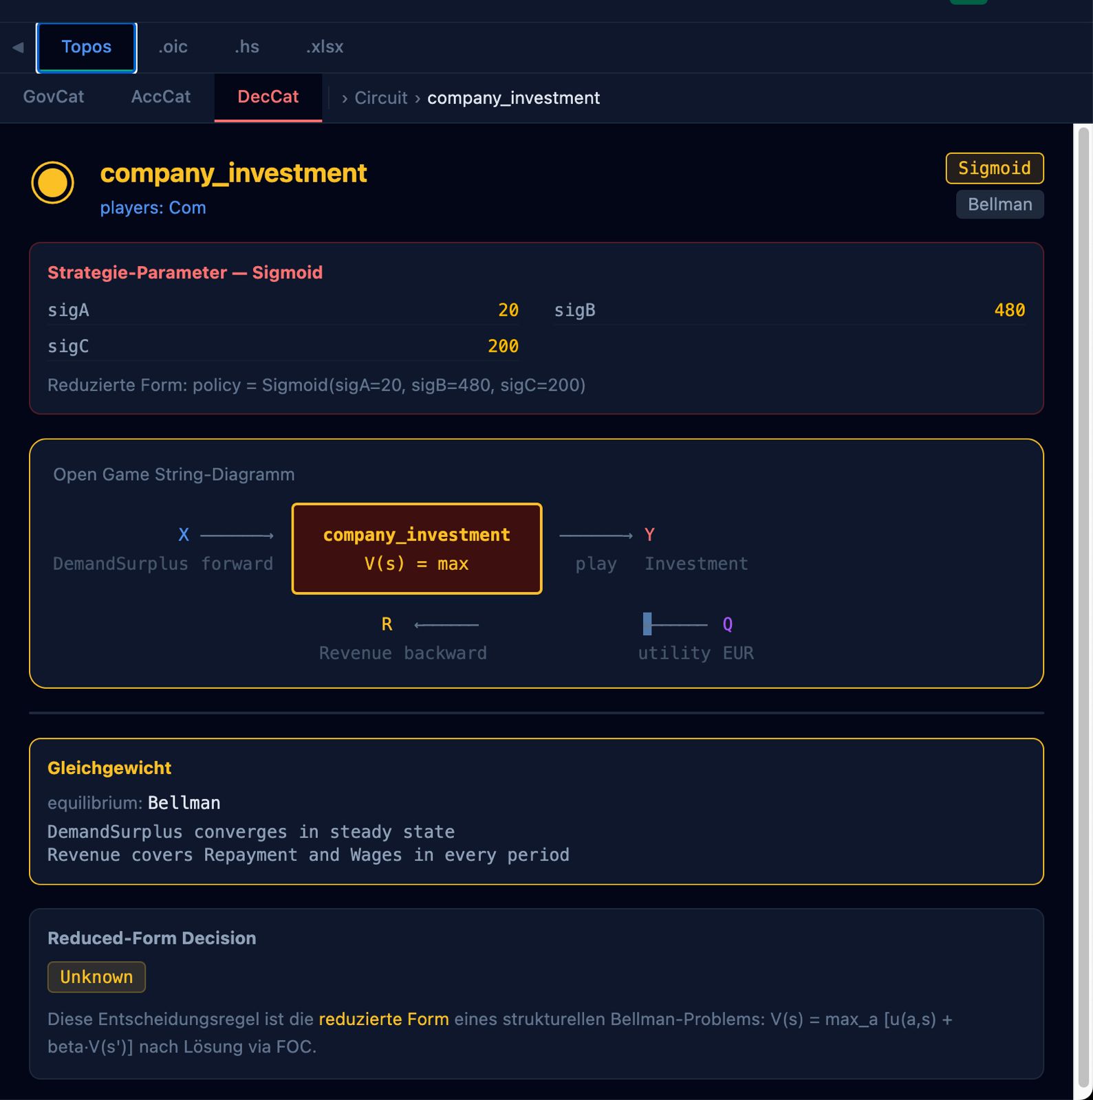The height and width of the screenshot is (1100, 1093).
Task: Click the sigA value 20
Action: [x=508, y=311]
